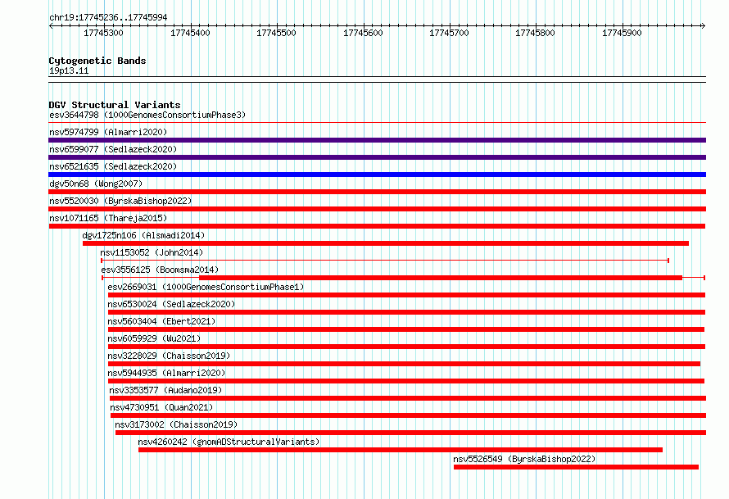Open the nsv6059929 (Wu2021) label
The image size is (729, 499).
[x=154, y=338]
